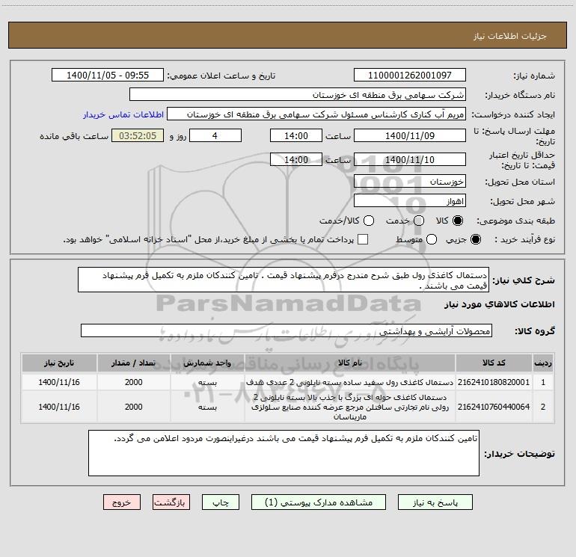The width and height of the screenshot is (576, 557).
Task: Click item code 2162410760440064
Action: click(x=494, y=407)
